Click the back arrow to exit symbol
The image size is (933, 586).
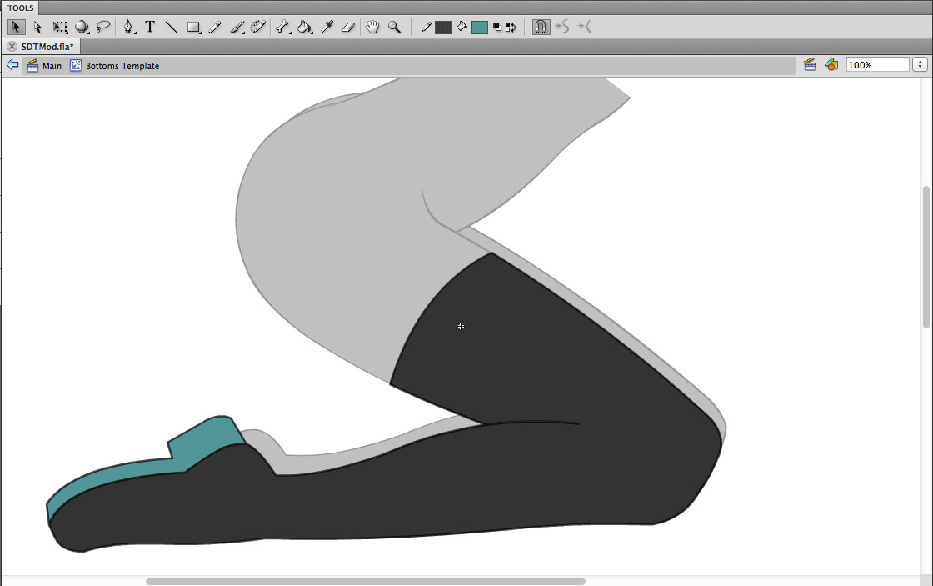12,65
